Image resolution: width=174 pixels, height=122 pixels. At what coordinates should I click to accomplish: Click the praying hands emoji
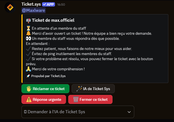click(28, 69)
